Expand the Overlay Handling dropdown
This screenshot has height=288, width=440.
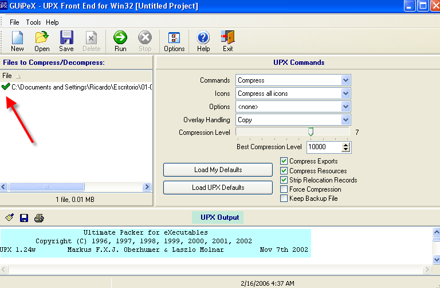coord(345,120)
